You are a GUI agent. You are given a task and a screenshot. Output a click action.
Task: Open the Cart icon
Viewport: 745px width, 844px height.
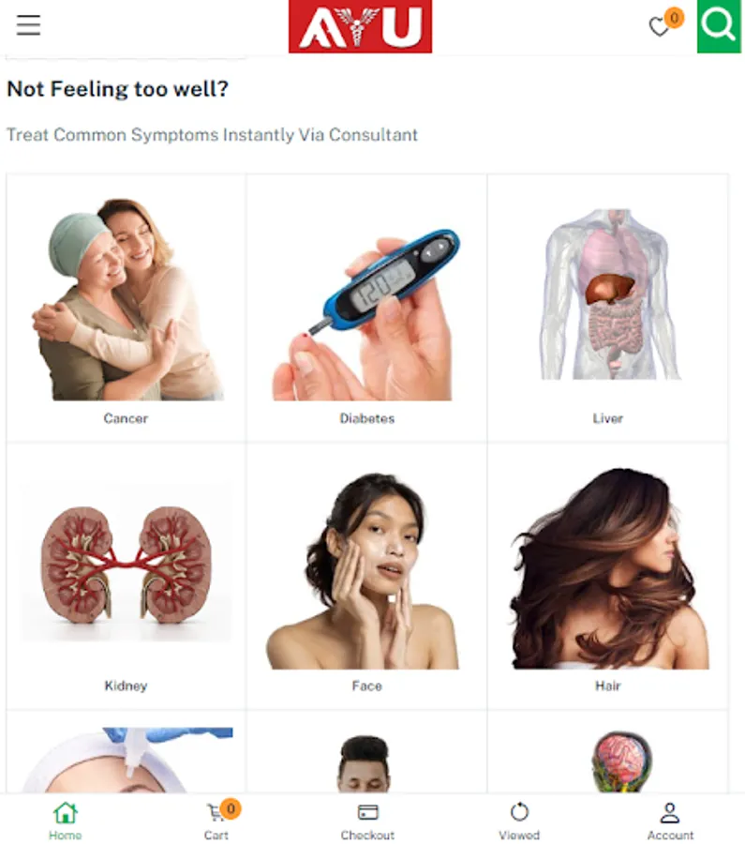click(x=216, y=813)
